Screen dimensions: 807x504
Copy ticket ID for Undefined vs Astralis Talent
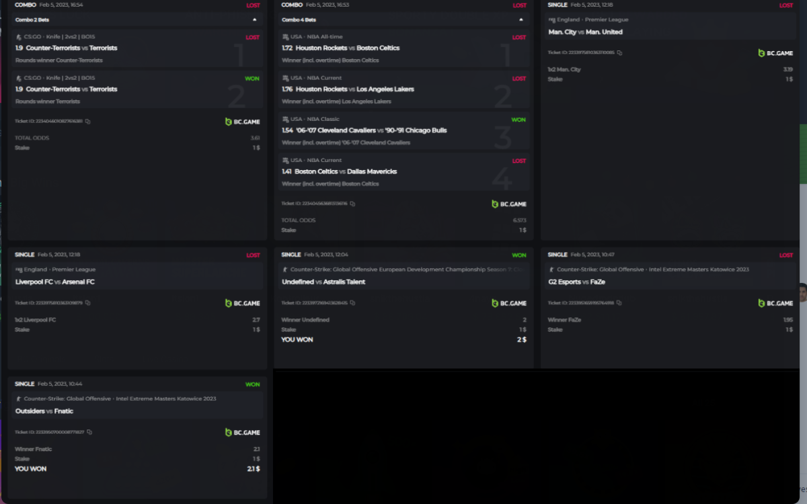(x=352, y=303)
